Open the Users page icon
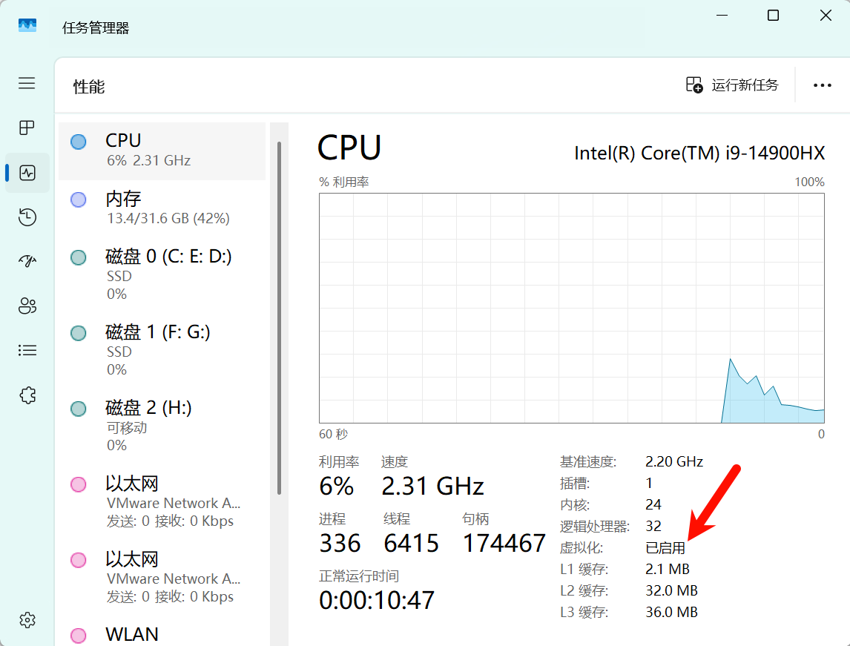 (x=27, y=306)
